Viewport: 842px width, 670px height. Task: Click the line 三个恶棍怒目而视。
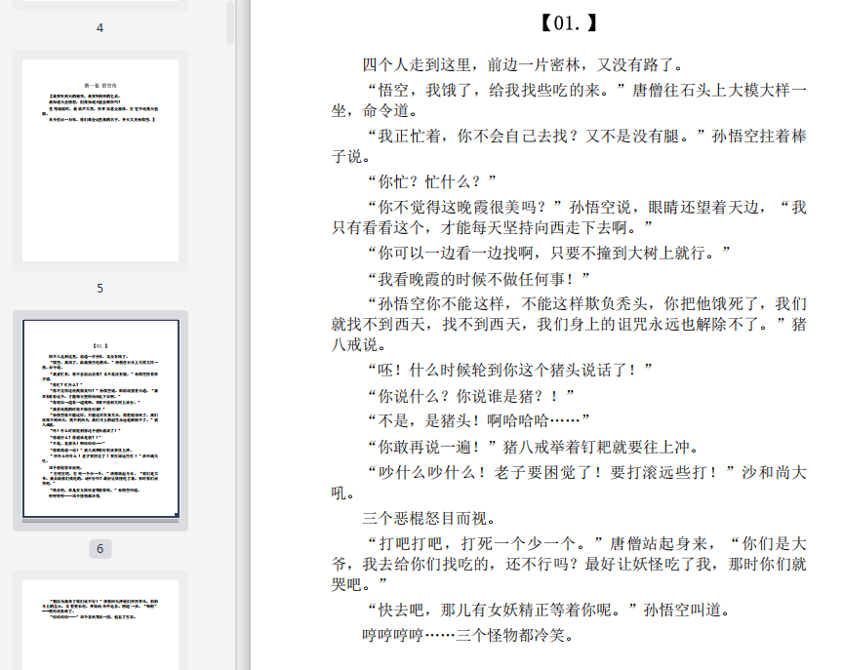coord(429,519)
